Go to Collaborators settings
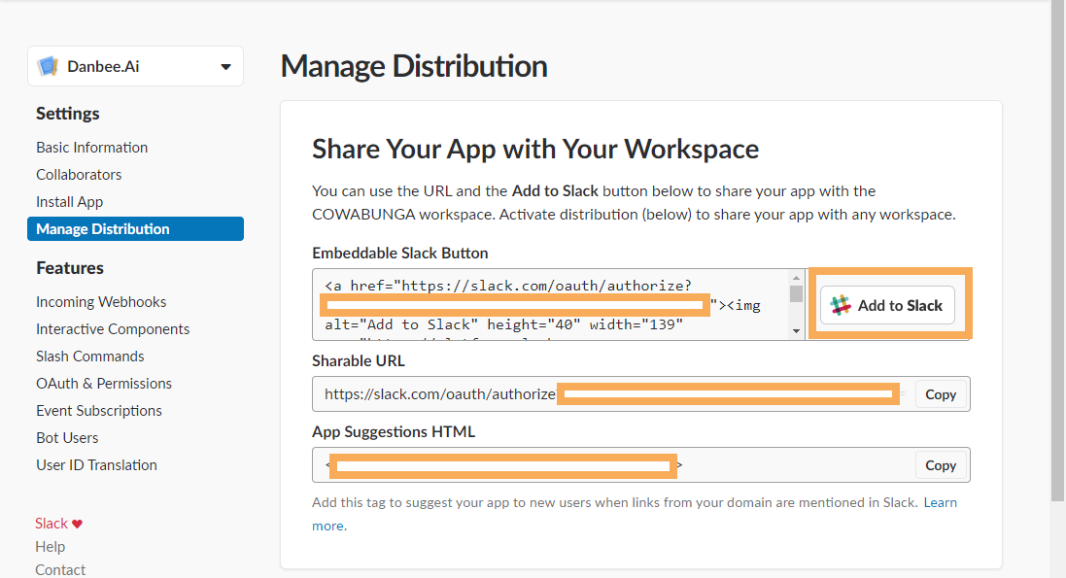Screen dimensions: 1066x578 [79, 175]
